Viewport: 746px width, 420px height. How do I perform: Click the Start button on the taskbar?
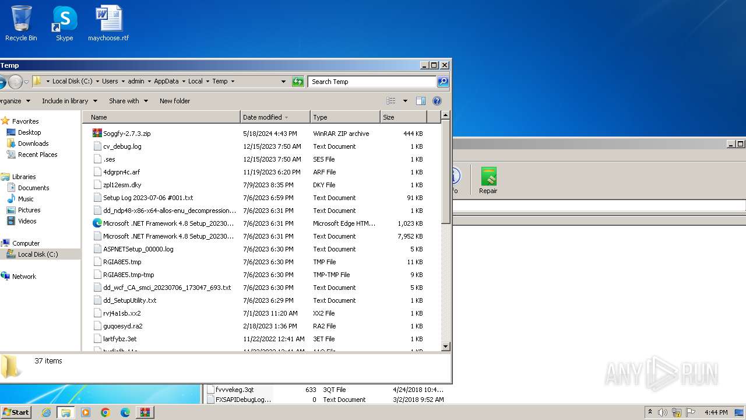tap(16, 412)
